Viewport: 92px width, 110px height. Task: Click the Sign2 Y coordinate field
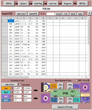click(x=28, y=92)
